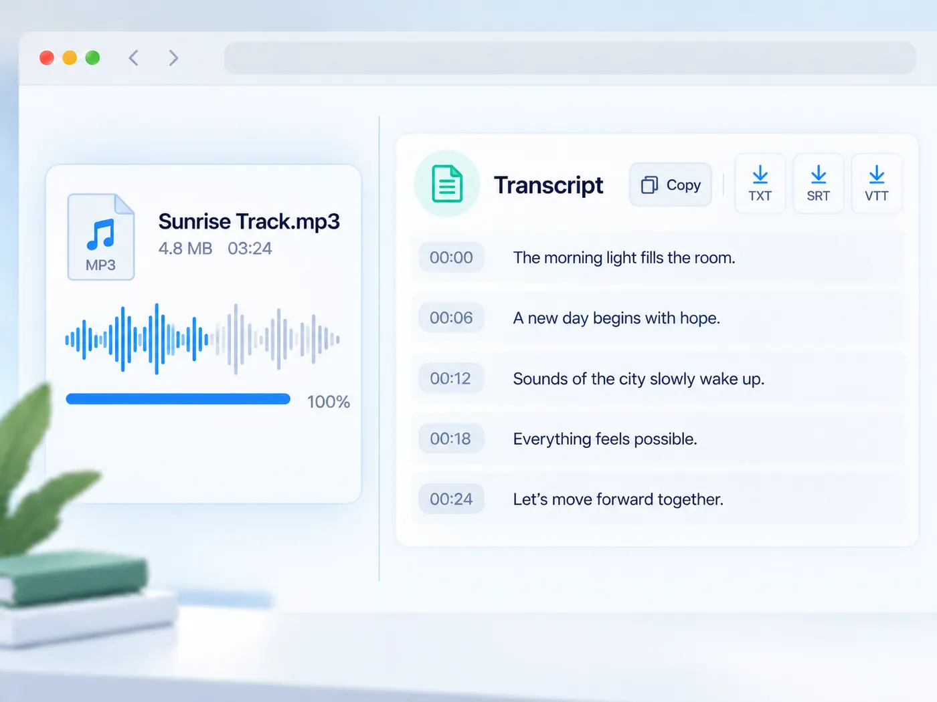
Task: Download transcript as TXT
Action: pyautogui.click(x=760, y=184)
